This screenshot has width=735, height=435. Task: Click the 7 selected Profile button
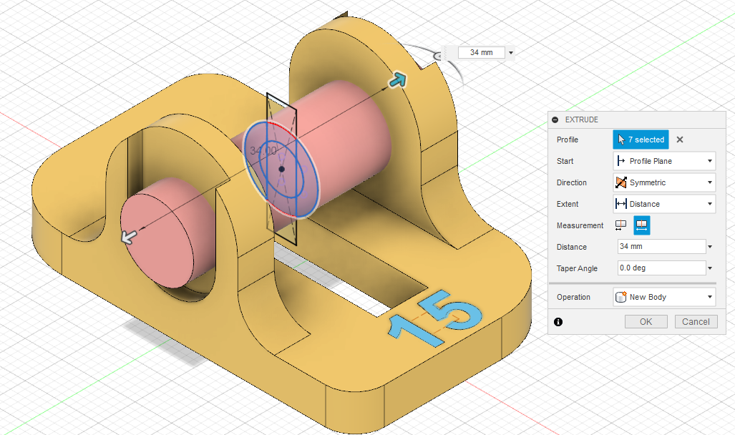click(x=641, y=140)
